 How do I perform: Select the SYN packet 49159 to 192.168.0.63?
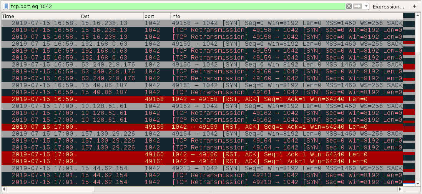click(202, 44)
